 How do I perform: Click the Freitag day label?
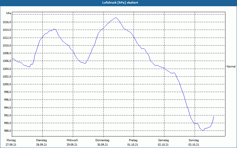[x=133, y=140]
